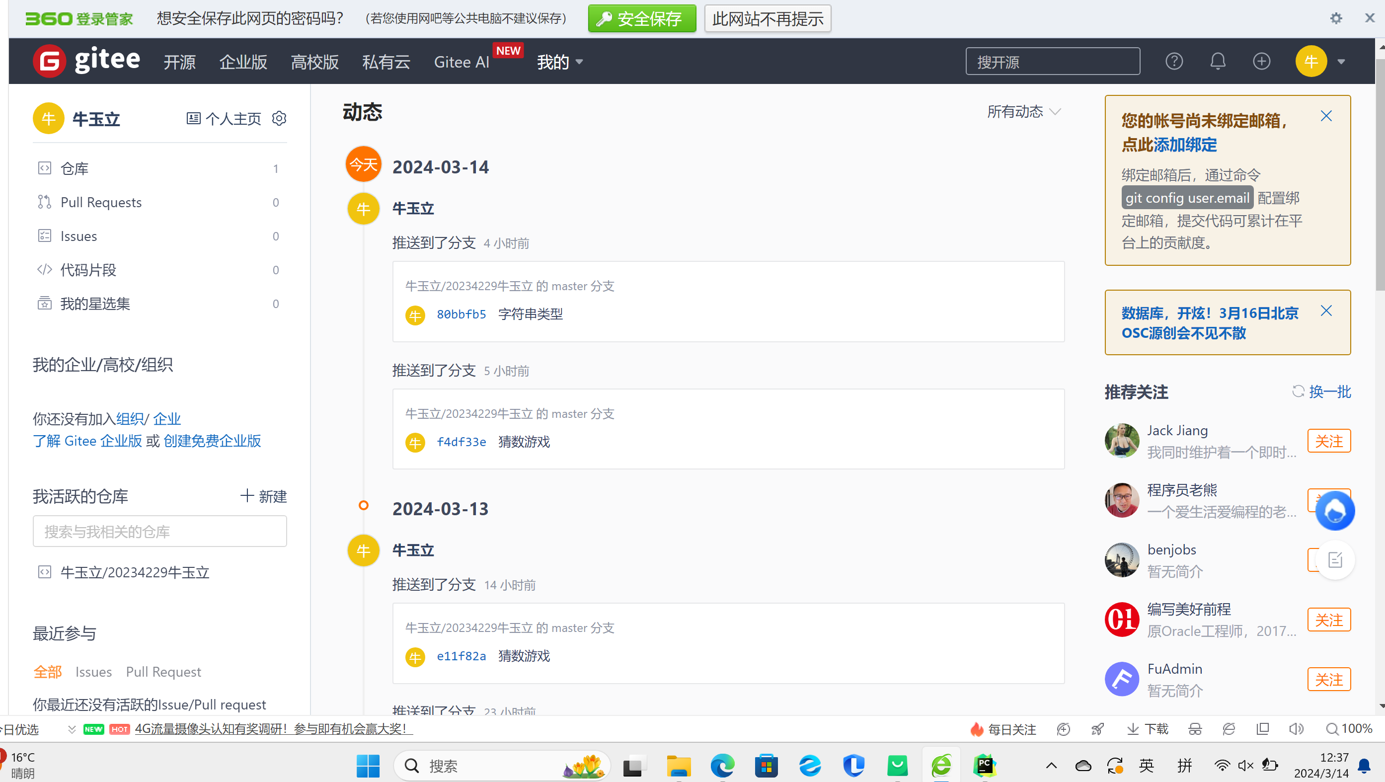Open the floating feedback note icon
Screen dimensions: 1385x782
(1335, 560)
